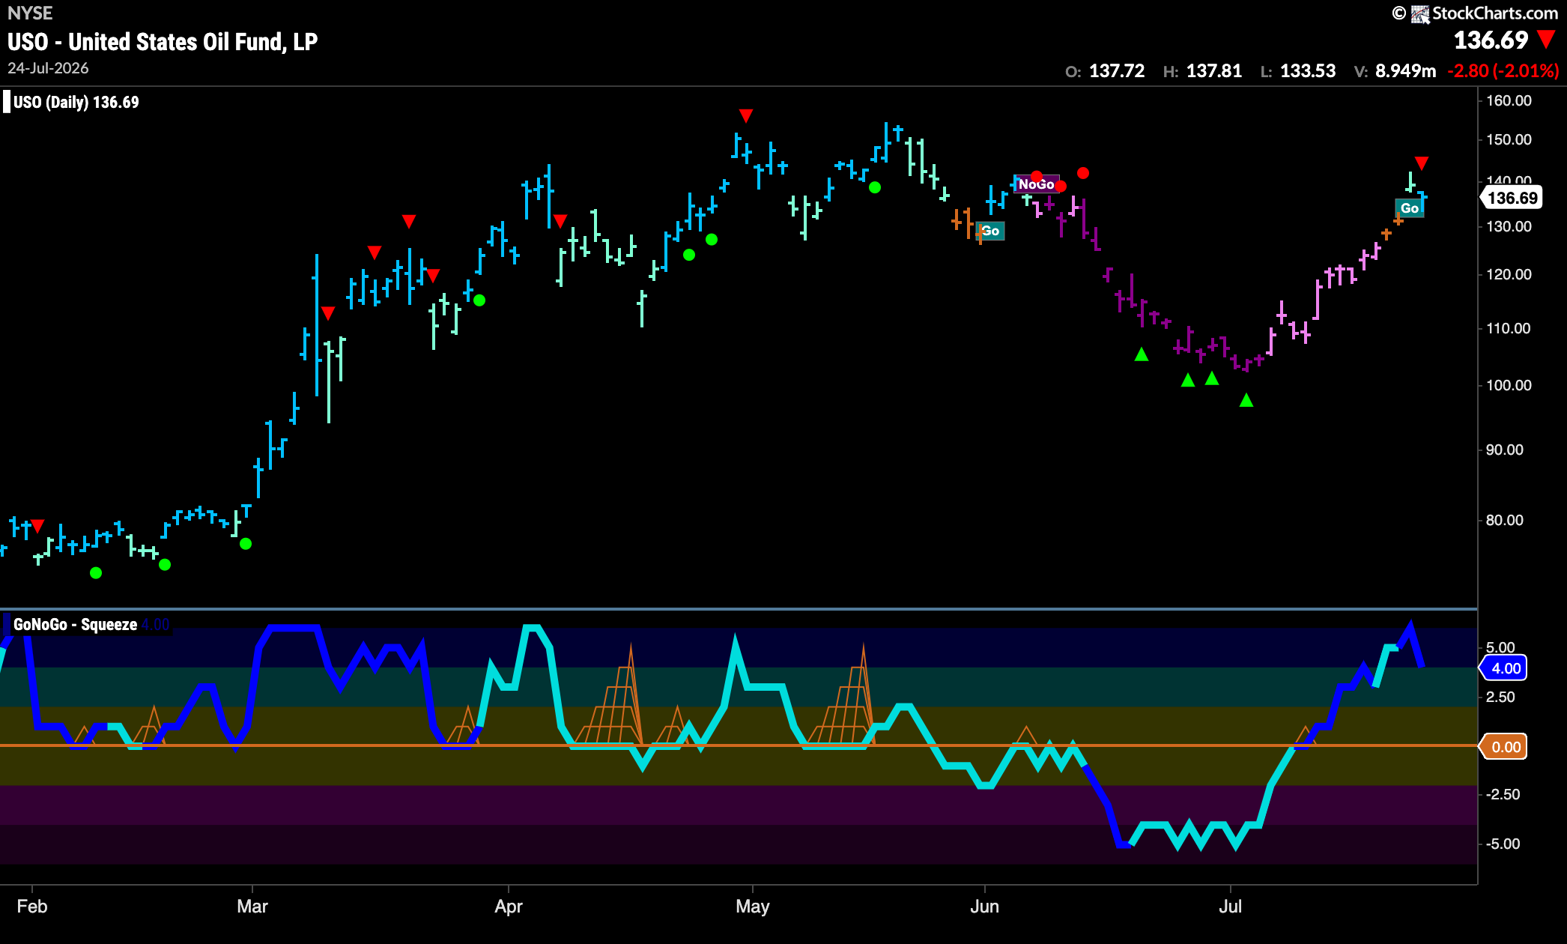Click the StockCharts.com logo icon
The width and height of the screenshot is (1567, 944).
1420,13
